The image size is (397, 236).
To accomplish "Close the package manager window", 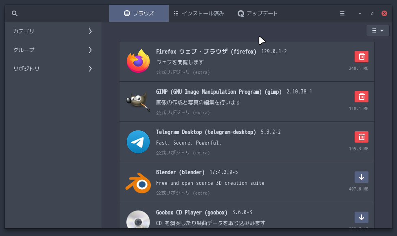I will coord(384,13).
